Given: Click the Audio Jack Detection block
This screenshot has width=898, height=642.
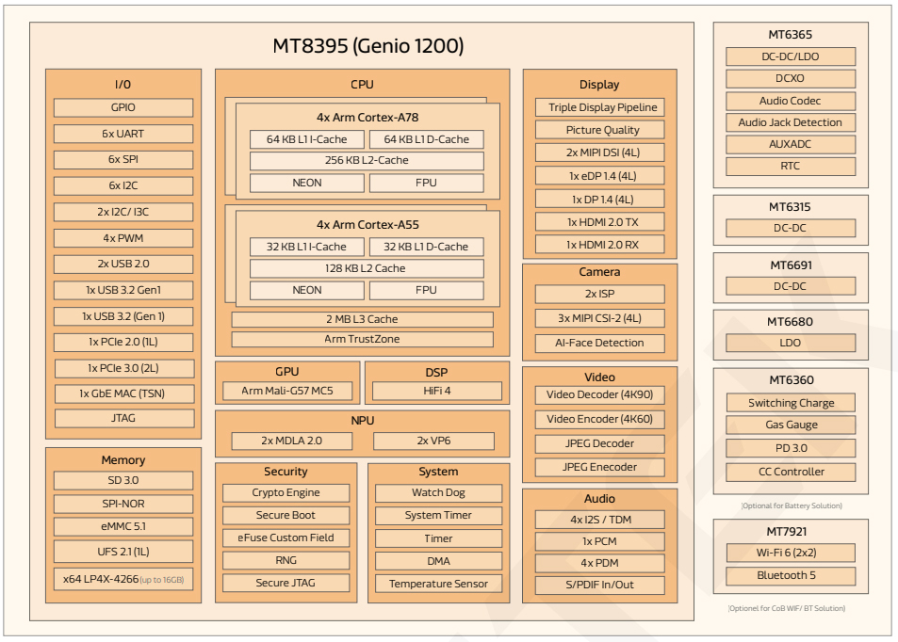Looking at the screenshot, I should coord(790,122).
